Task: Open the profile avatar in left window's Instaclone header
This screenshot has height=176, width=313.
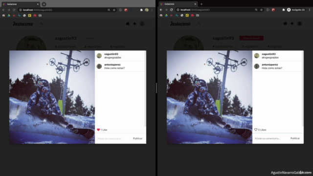Action: (x=142, y=24)
